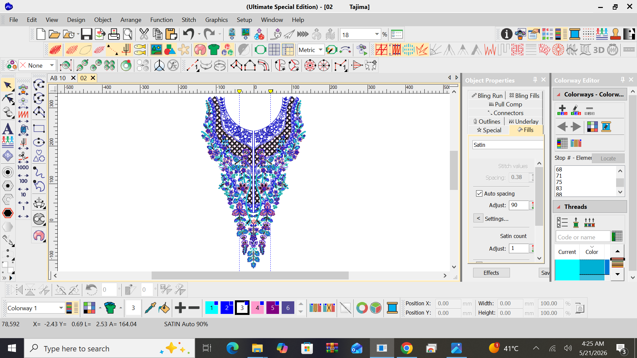
Task: Add colorway plus icon in Colorway Editor
Action: [x=562, y=110]
